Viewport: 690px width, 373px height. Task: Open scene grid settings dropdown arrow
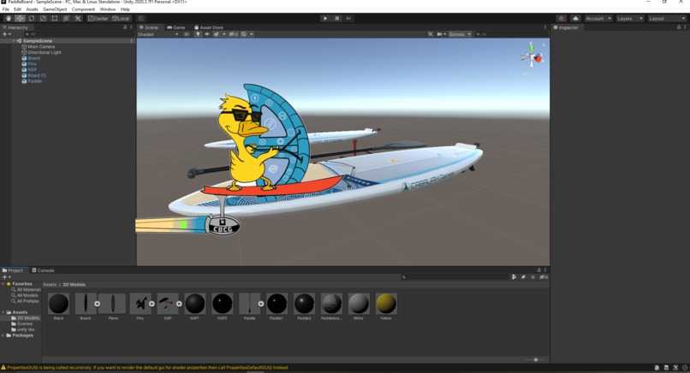click(252, 34)
